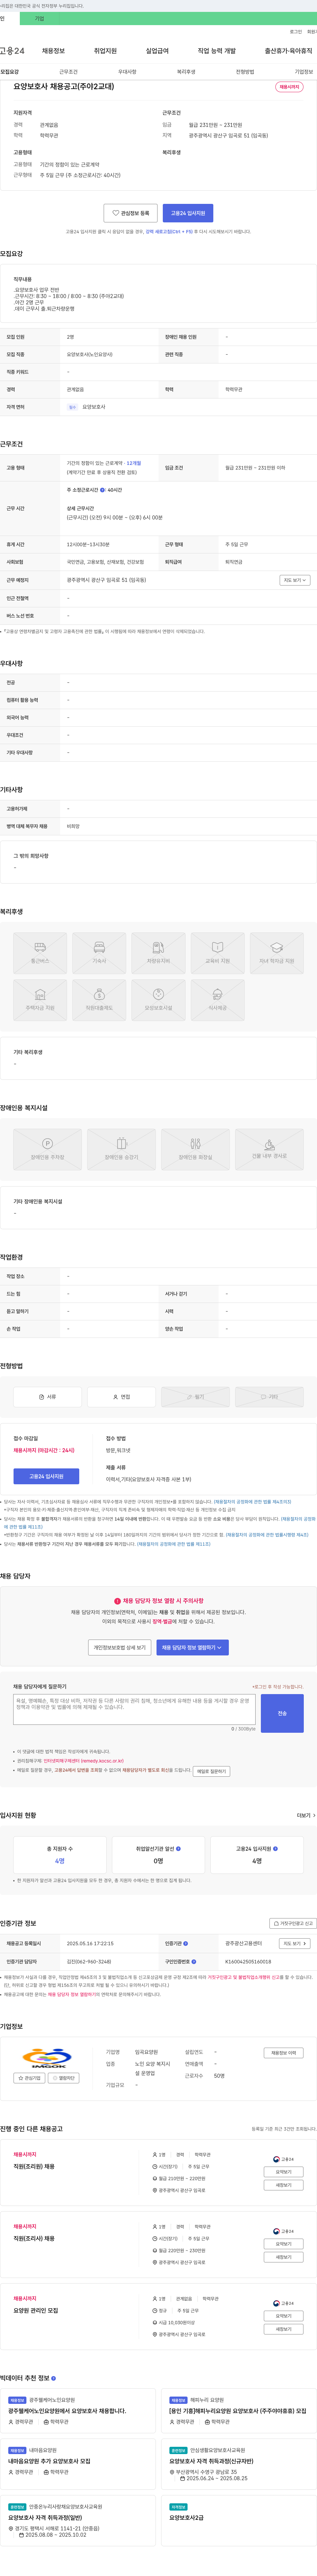Click top 고용24 입사지원 button
Image resolution: width=317 pixels, height=2576 pixels.
point(188,213)
